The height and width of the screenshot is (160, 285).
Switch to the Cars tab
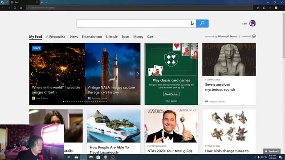point(151,36)
